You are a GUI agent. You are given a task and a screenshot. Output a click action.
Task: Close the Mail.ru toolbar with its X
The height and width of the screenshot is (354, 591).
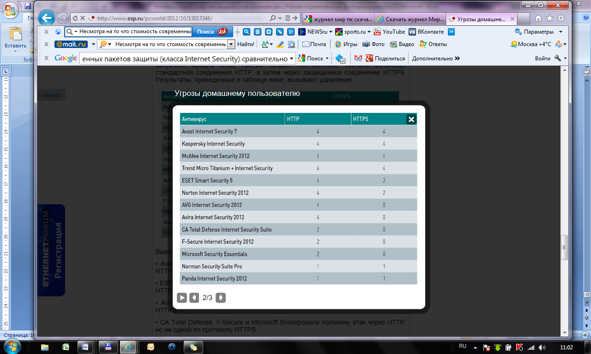click(x=46, y=44)
